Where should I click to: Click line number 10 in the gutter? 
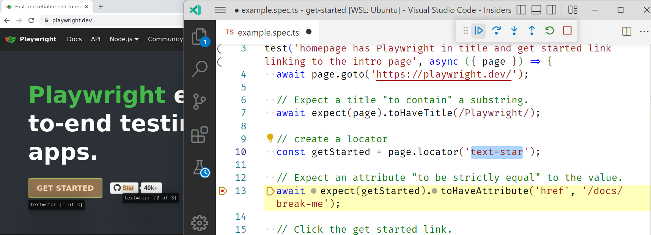click(x=241, y=152)
